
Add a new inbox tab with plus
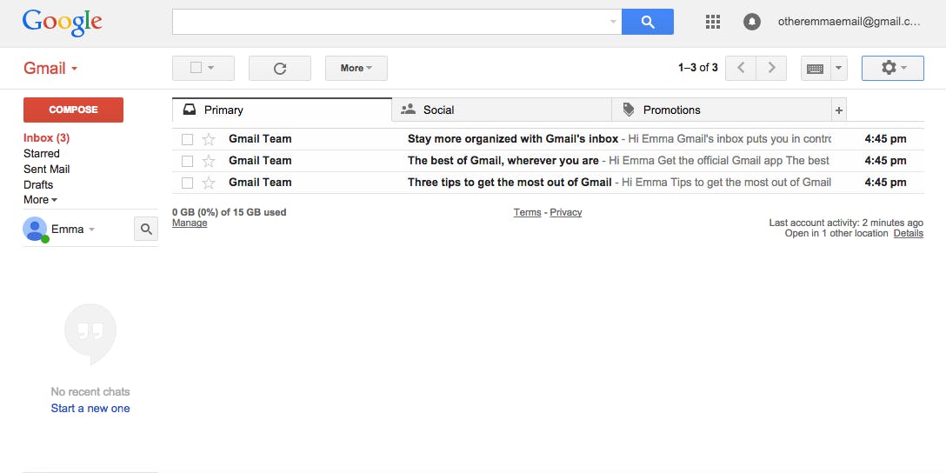pyautogui.click(x=838, y=110)
